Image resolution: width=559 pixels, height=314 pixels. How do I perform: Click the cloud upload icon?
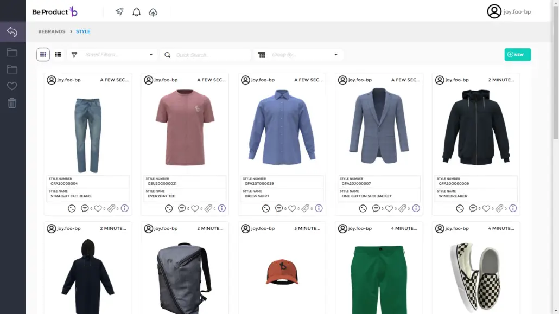[x=153, y=12]
